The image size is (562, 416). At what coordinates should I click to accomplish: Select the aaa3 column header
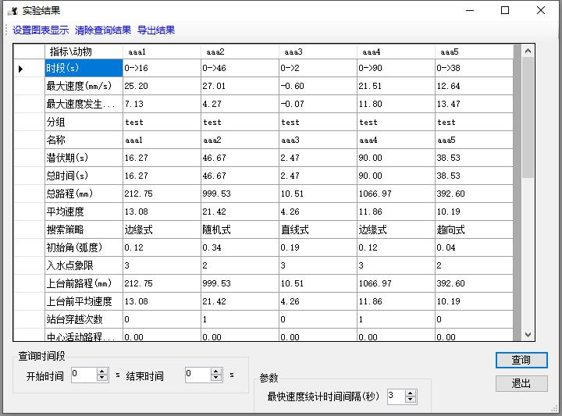pos(318,52)
